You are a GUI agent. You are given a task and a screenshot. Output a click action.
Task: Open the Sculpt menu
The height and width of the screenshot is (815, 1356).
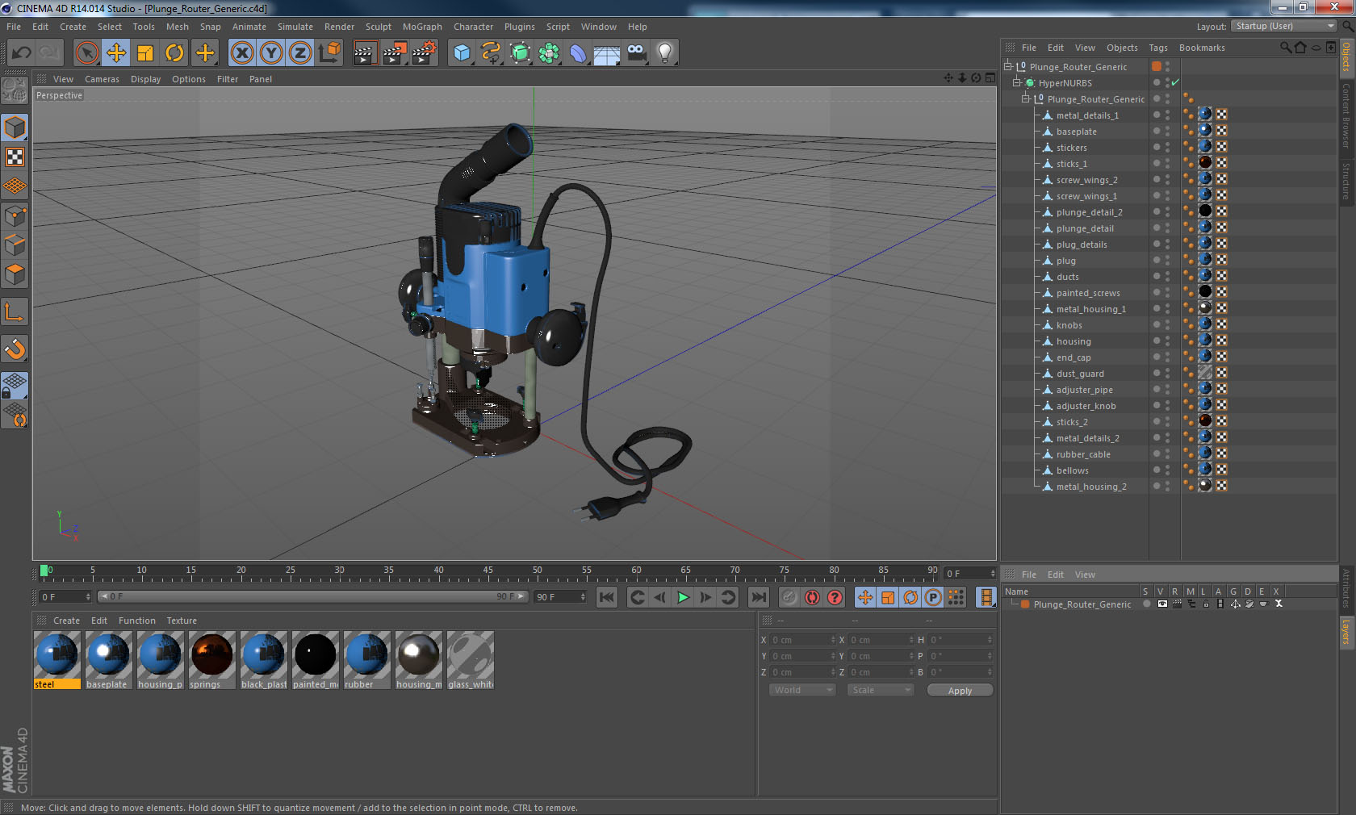pos(378,27)
